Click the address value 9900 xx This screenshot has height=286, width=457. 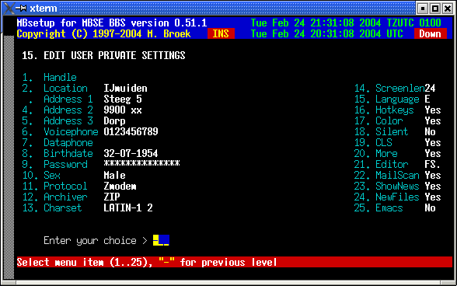point(123,110)
